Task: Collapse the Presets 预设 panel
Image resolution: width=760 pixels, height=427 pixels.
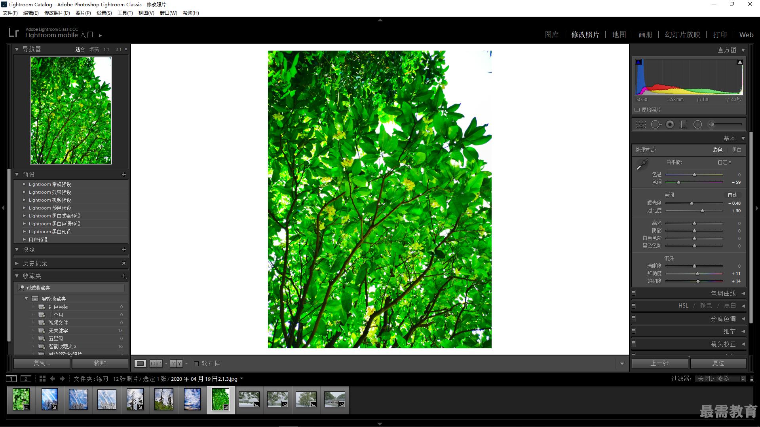Action: click(17, 174)
